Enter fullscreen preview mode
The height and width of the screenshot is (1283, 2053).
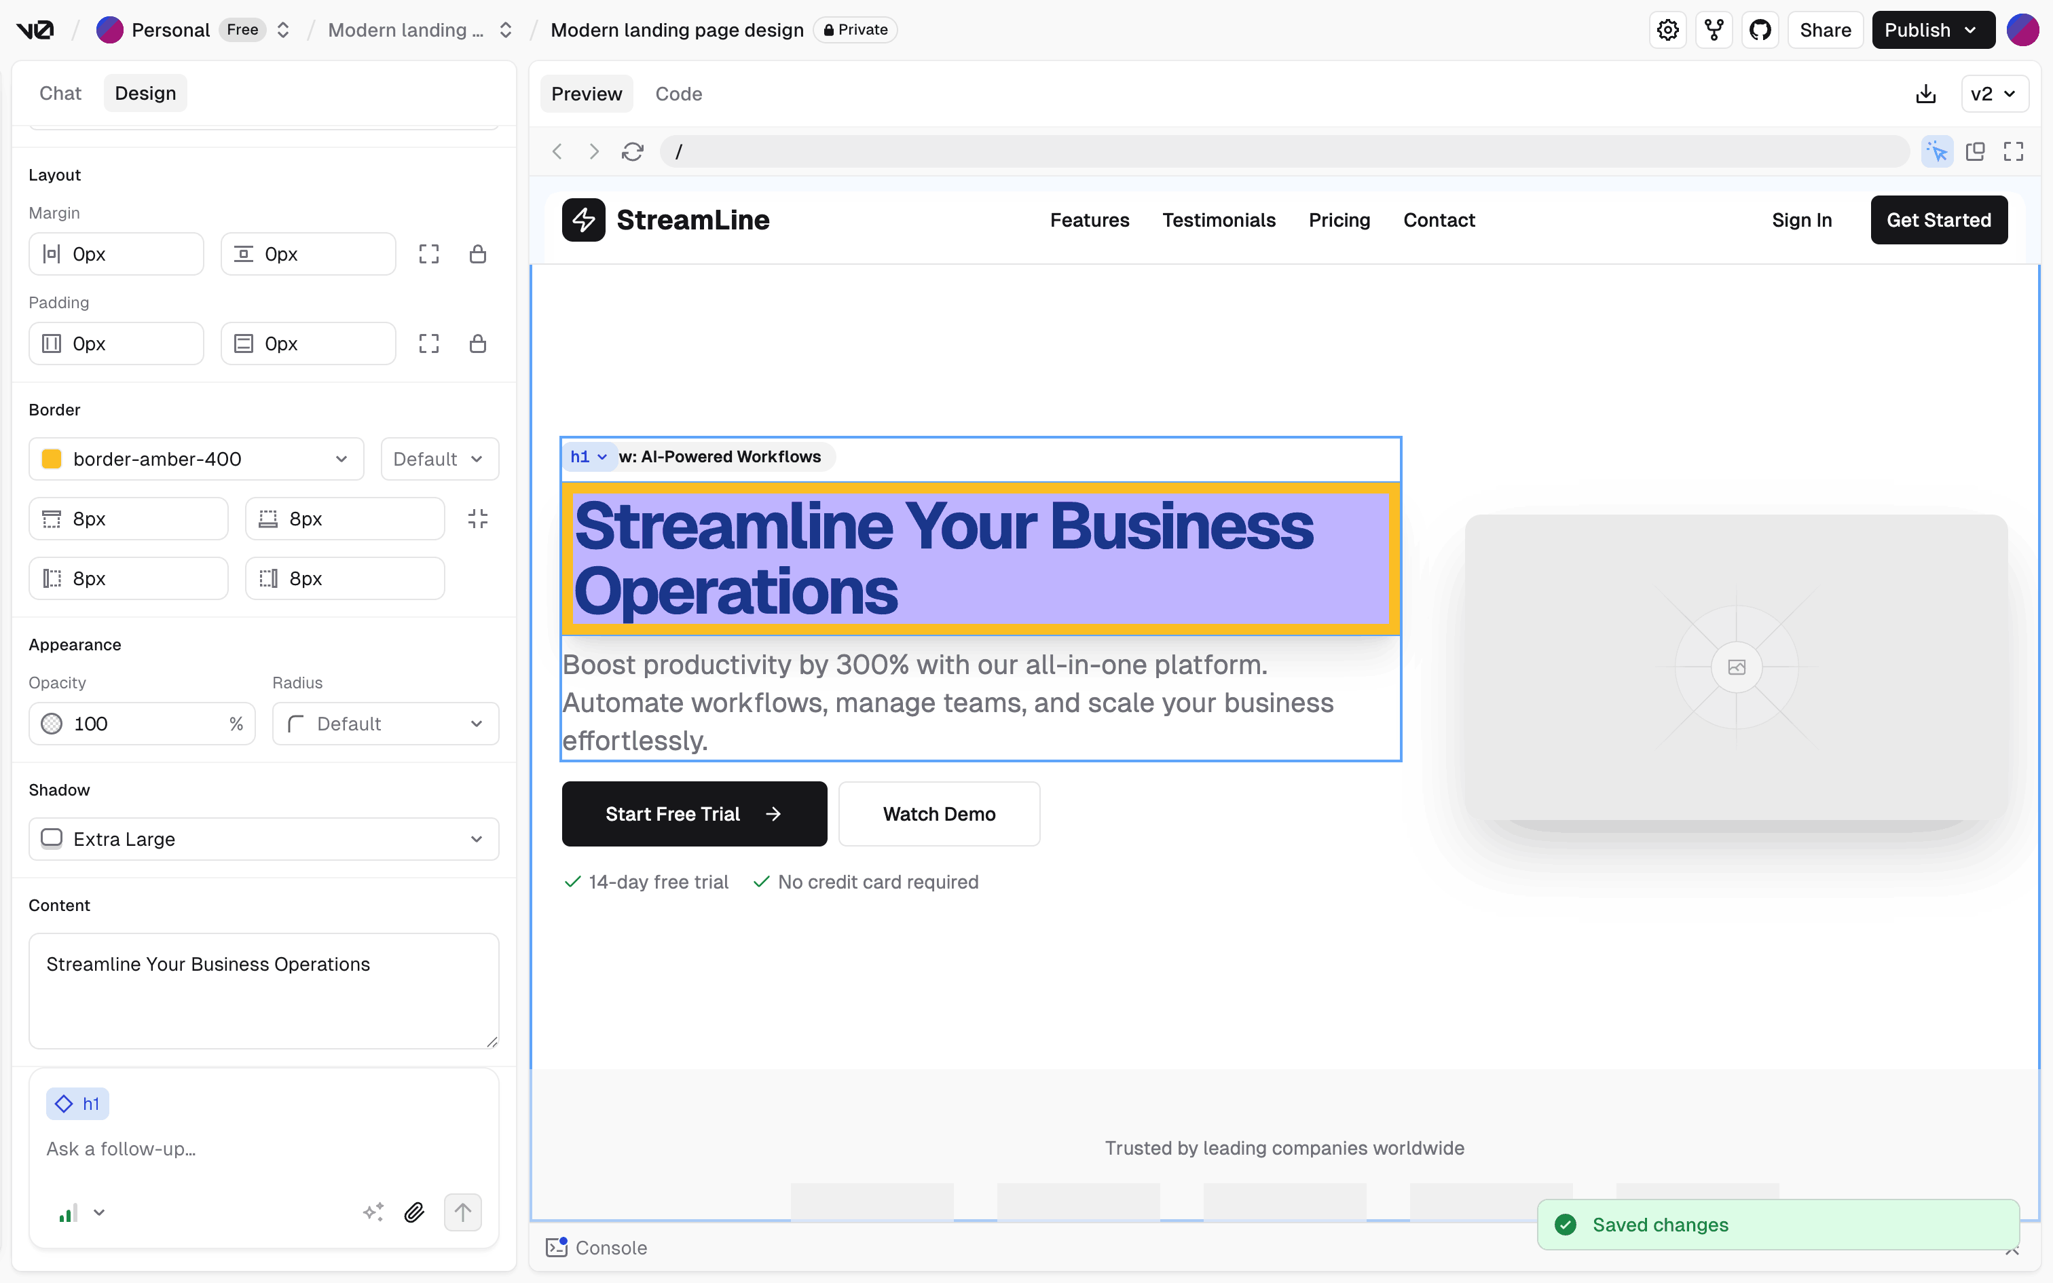click(x=2013, y=152)
